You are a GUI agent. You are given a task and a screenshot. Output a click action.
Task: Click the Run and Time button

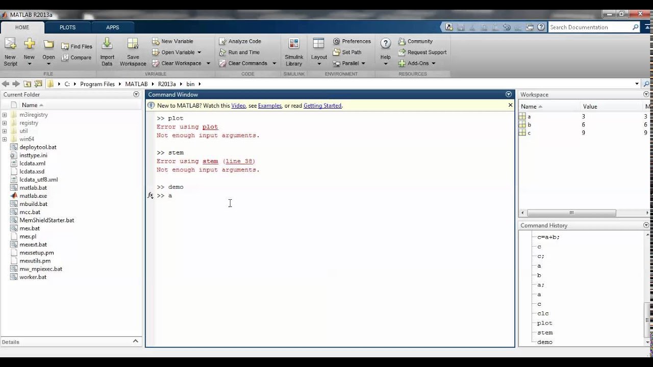239,53
